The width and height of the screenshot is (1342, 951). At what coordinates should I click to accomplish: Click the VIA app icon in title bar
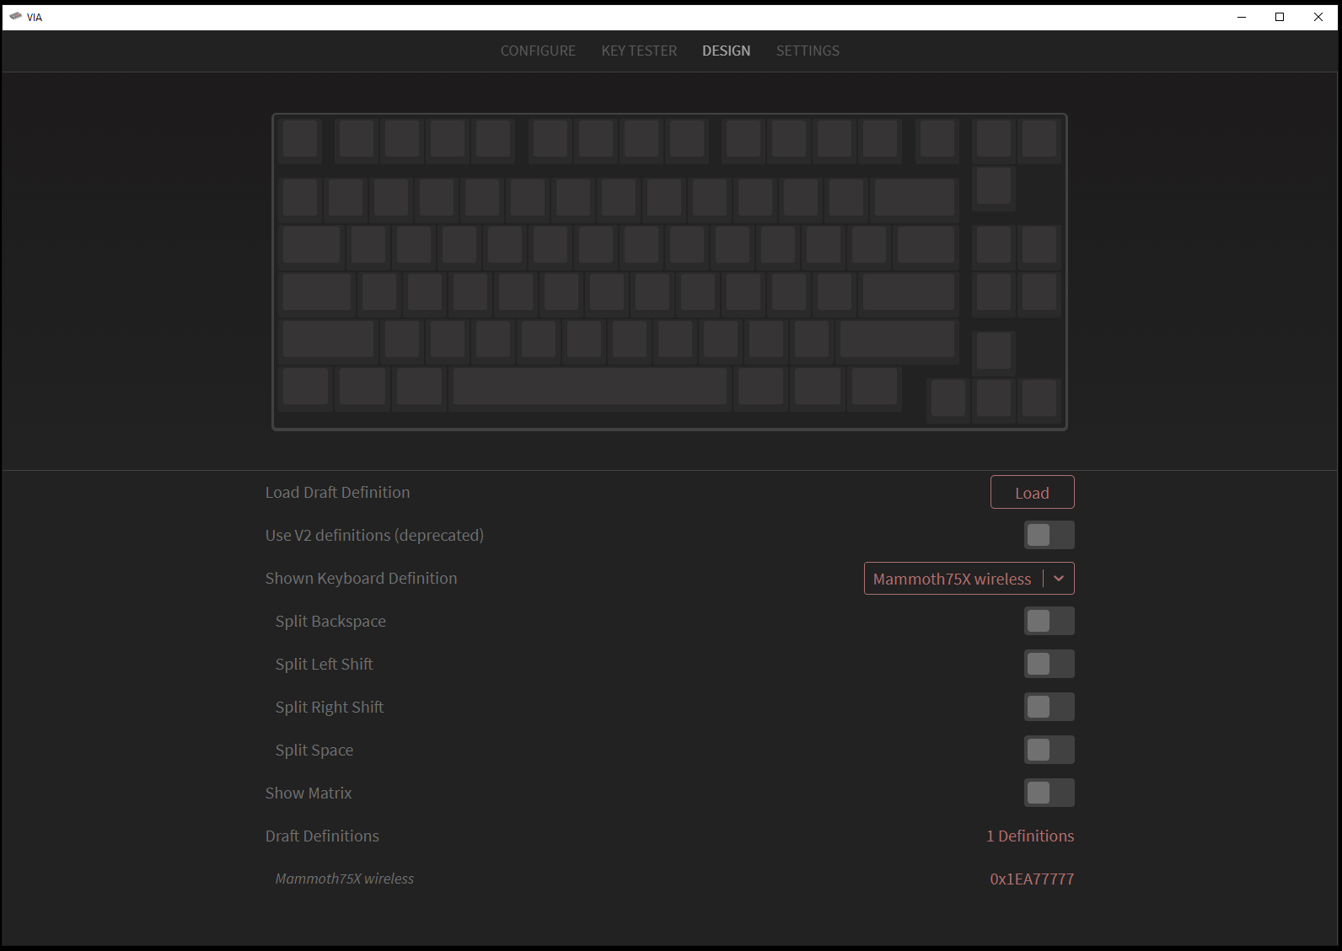15,17
